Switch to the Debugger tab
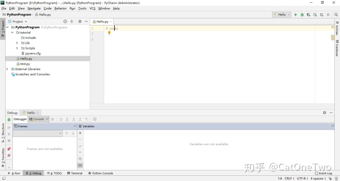Image resolution: width=340 pixels, height=181 pixels. point(20,119)
